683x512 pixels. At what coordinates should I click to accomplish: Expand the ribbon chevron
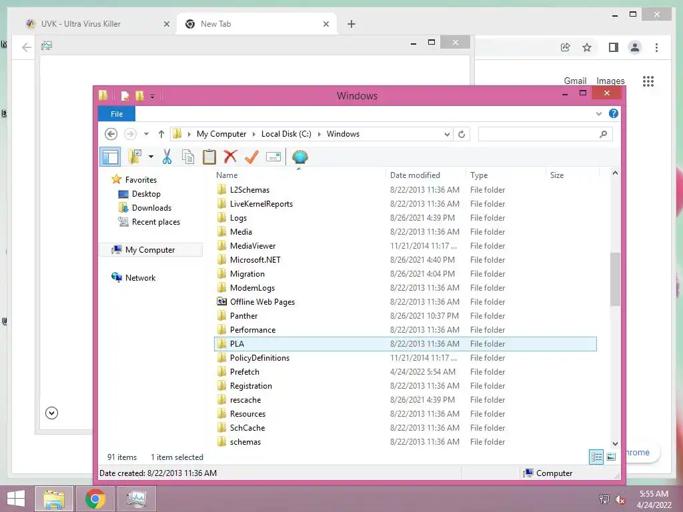[x=599, y=113]
